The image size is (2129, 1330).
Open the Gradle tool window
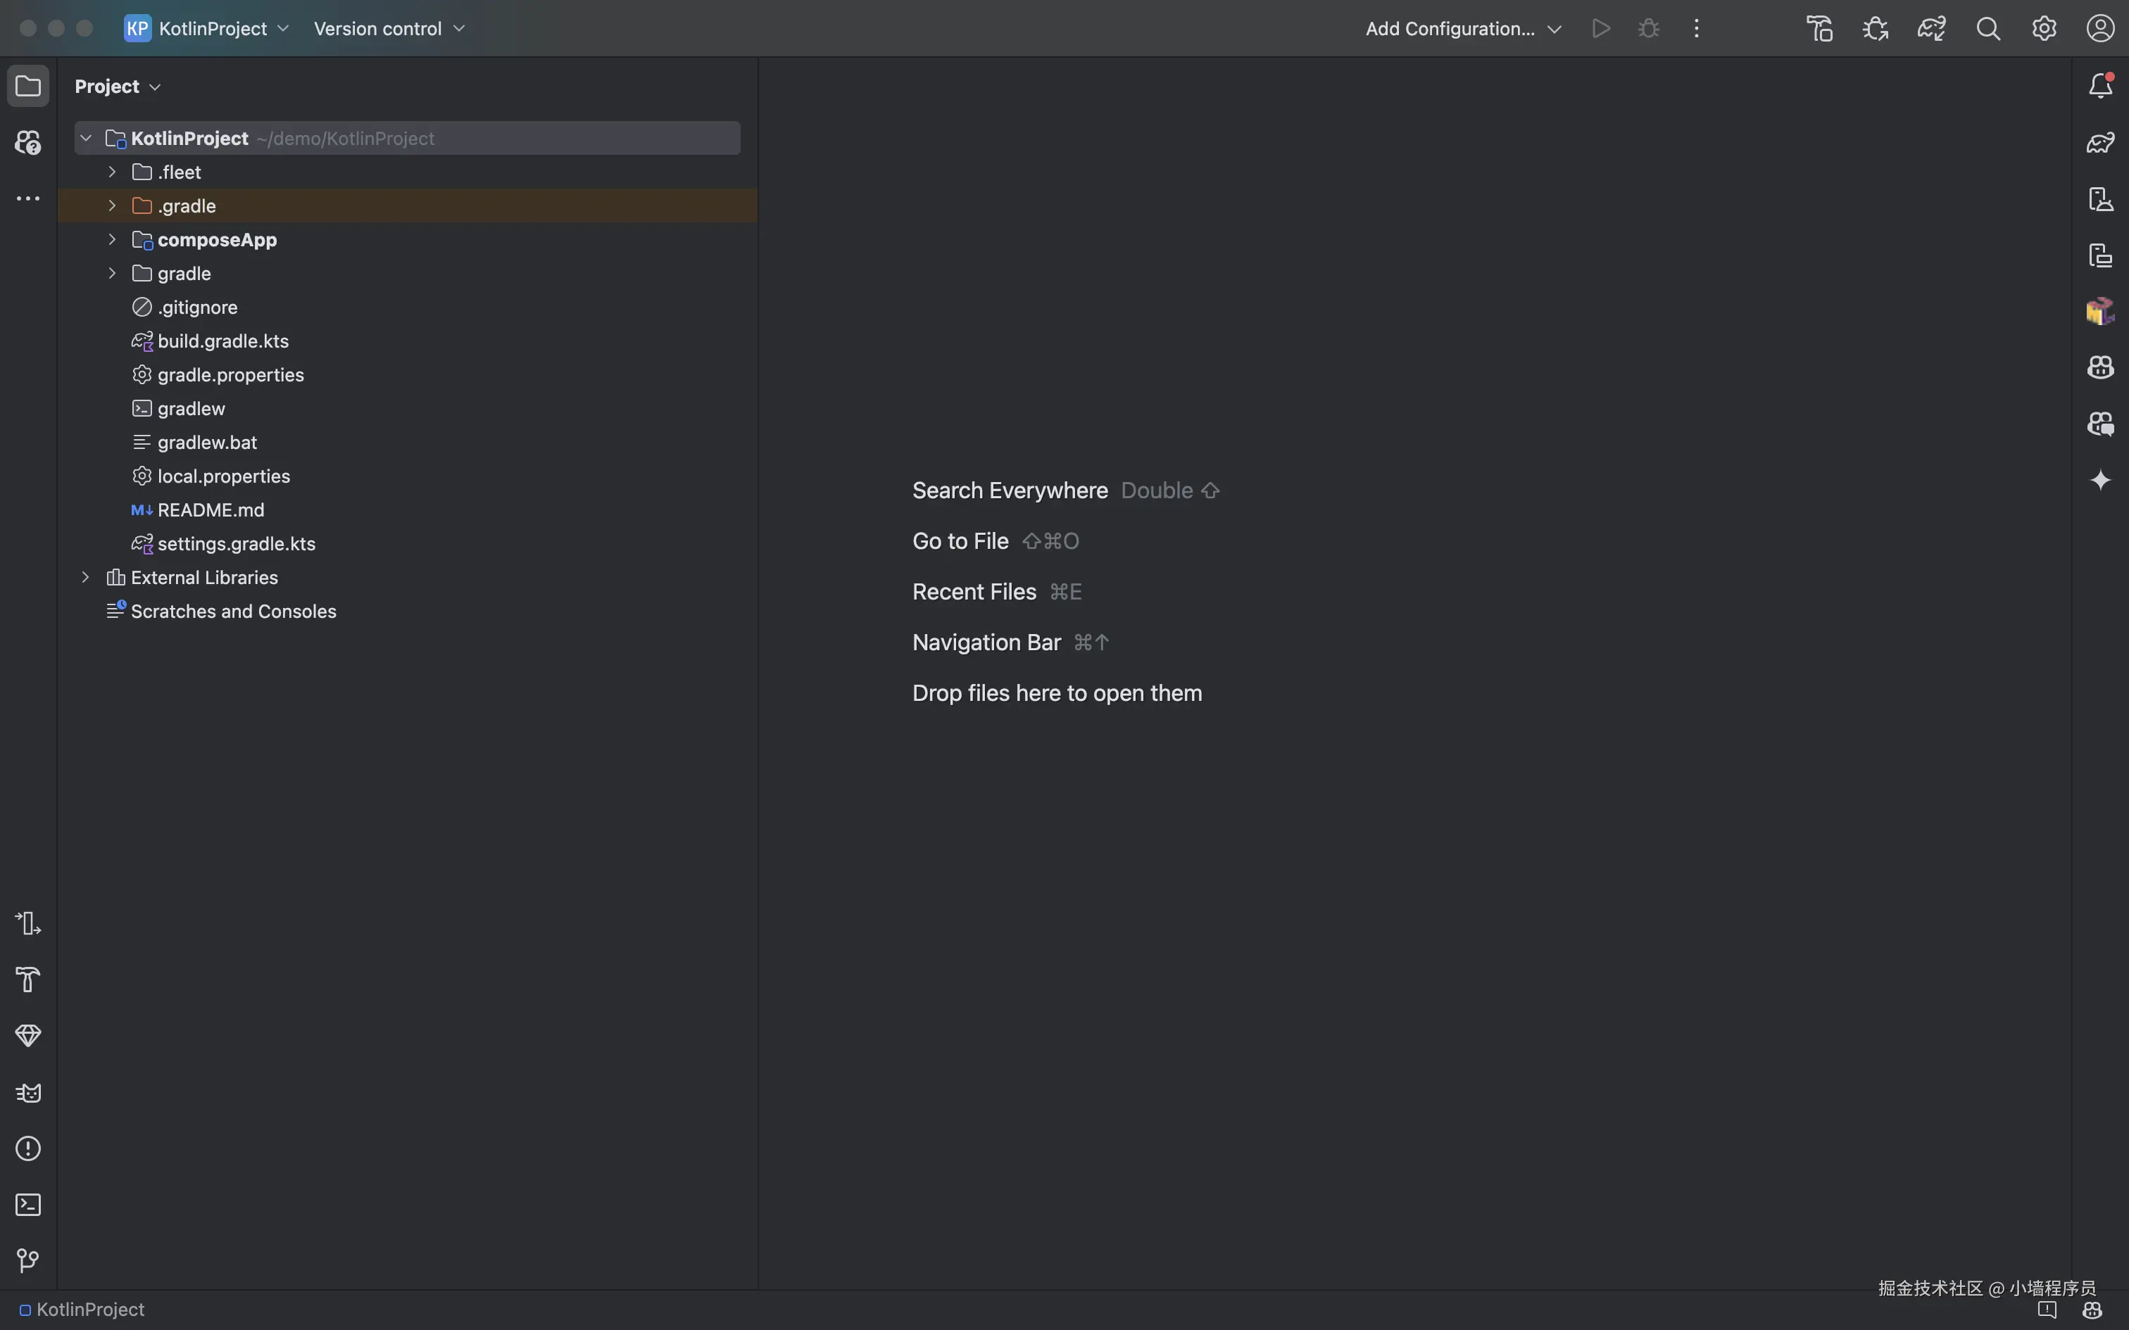(x=2100, y=142)
